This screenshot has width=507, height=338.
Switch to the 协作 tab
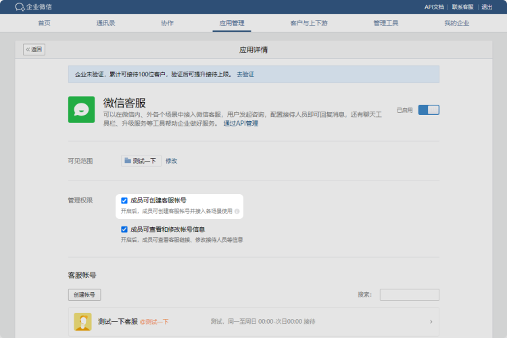point(167,23)
